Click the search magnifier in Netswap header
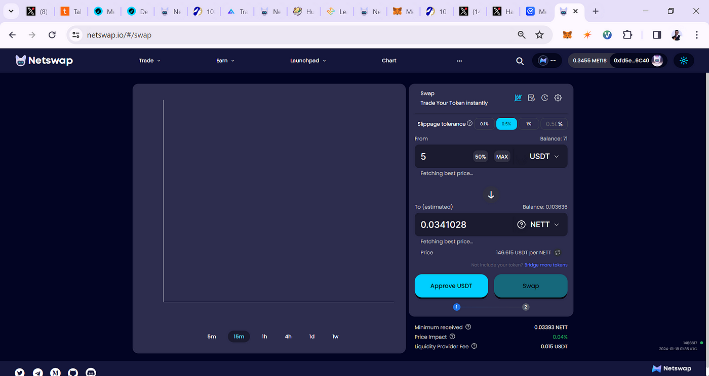709x376 pixels. click(x=520, y=61)
